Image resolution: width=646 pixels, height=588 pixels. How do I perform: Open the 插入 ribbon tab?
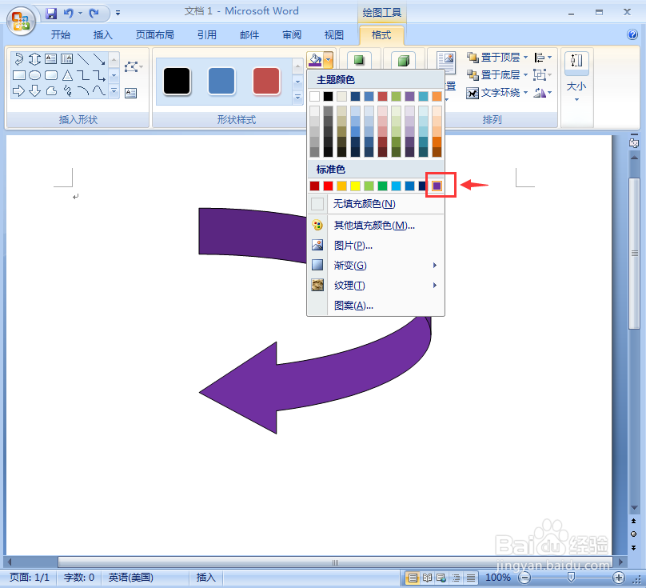(x=103, y=35)
